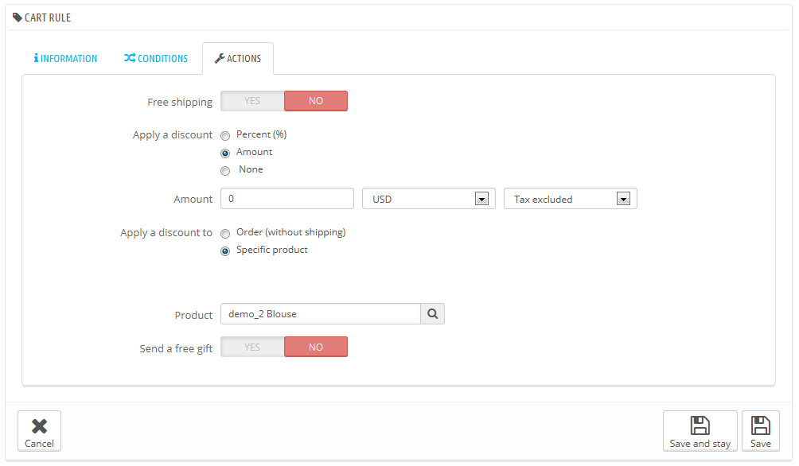Switch to the Information tab
The image size is (799, 466).
65,58
